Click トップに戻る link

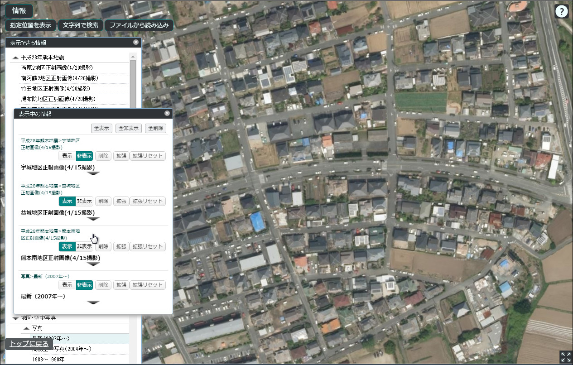pyautogui.click(x=29, y=343)
